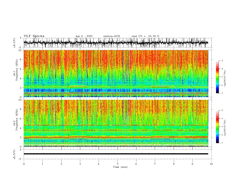Viewport: 238px width, 184px height.
Task: Click the ch.1 spectrogram color scale bar
Action: pos(217,77)
